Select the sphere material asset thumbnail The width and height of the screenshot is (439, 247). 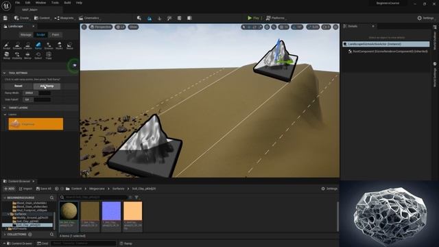click(69, 211)
